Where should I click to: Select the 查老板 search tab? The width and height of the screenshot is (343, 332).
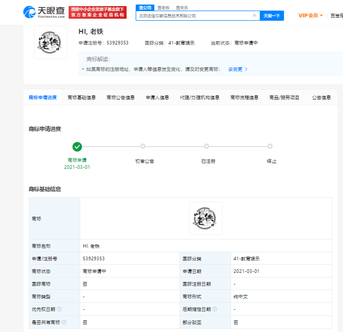tap(163, 8)
